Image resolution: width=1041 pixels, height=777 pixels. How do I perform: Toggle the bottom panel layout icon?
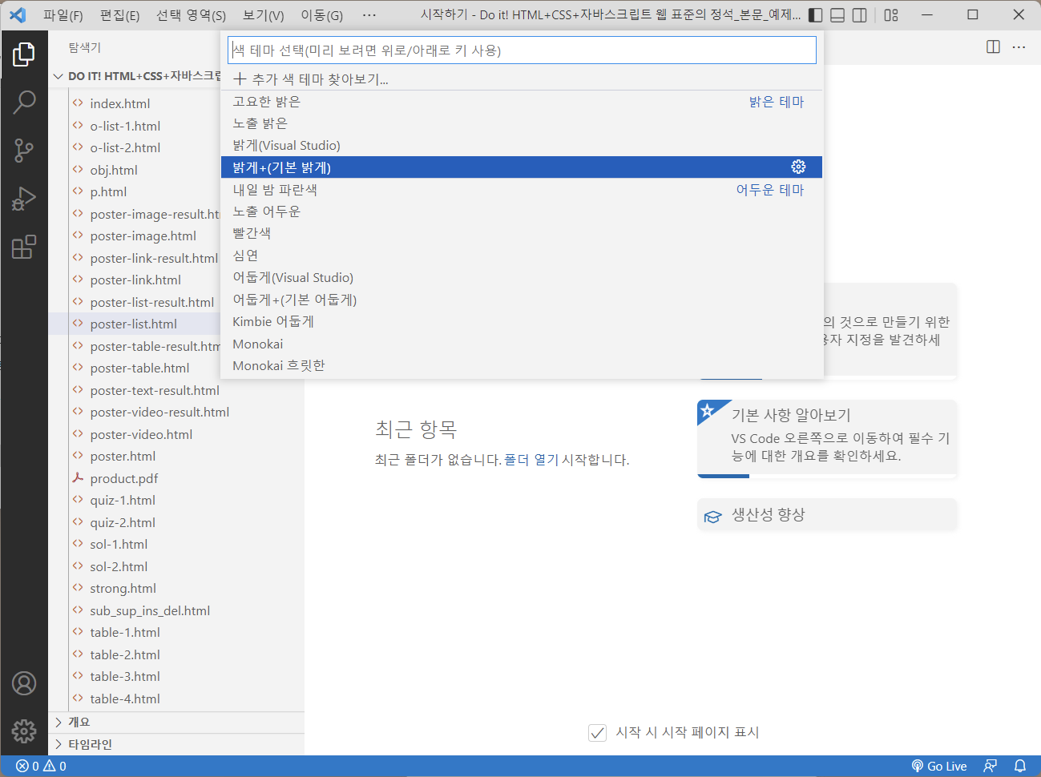pos(837,14)
